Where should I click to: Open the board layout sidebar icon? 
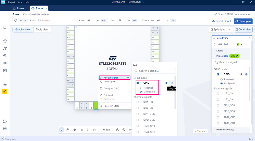pyautogui.click(x=5, y=70)
